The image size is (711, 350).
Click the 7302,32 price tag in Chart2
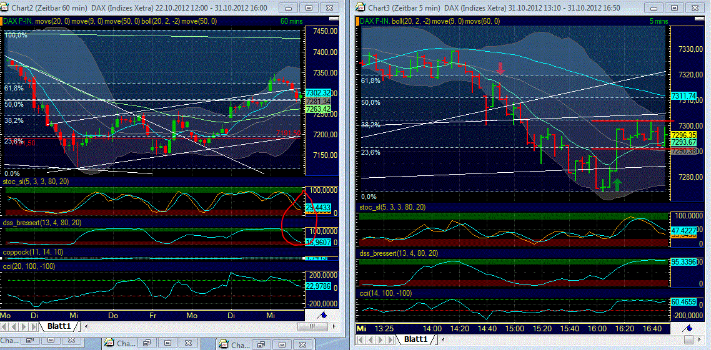(319, 92)
